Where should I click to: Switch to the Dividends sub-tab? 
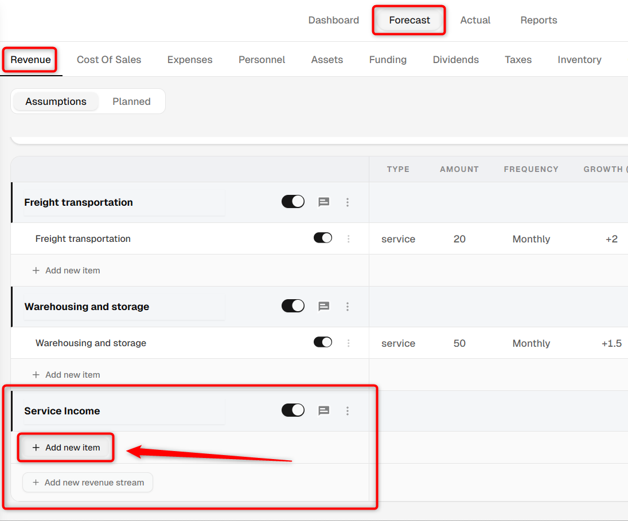click(x=456, y=60)
